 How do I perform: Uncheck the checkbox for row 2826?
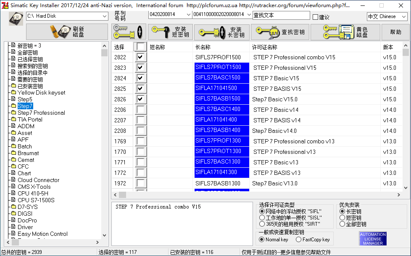[x=140, y=99]
